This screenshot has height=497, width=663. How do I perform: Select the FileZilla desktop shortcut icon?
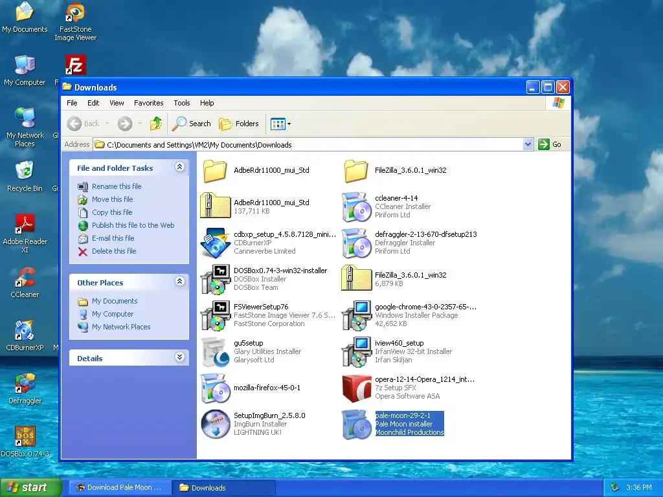coord(76,65)
